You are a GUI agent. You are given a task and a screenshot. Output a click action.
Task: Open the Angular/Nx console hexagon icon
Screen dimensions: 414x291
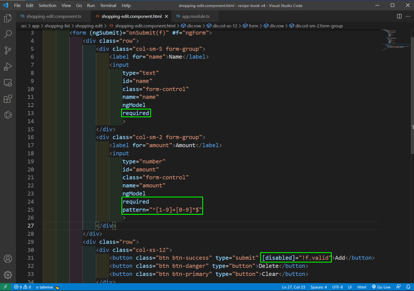pyautogui.click(x=8, y=115)
